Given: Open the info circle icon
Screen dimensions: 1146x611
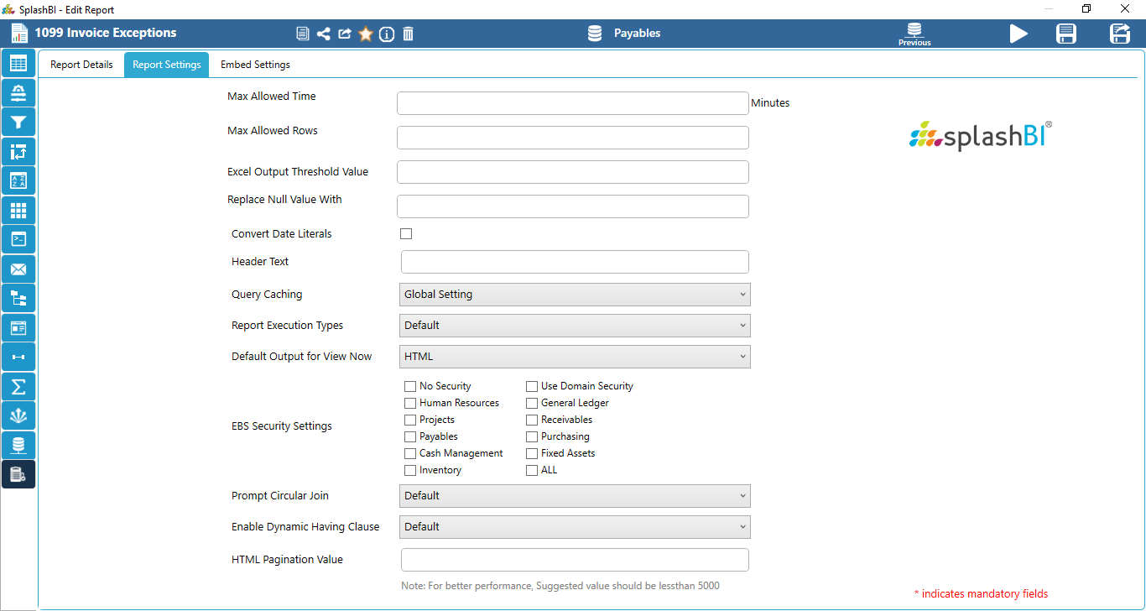Looking at the screenshot, I should point(387,34).
